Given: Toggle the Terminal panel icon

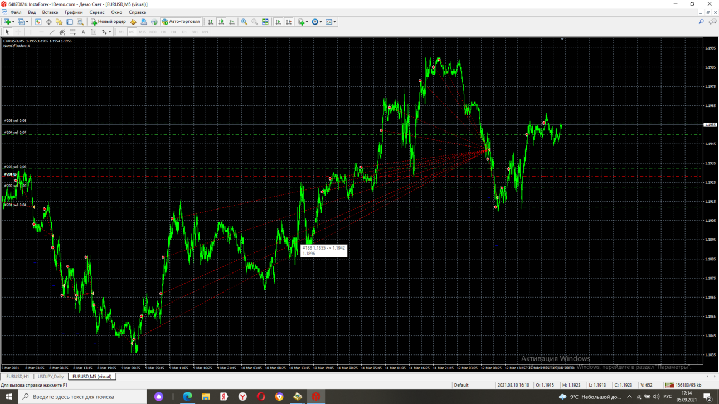Looking at the screenshot, I should coord(70,22).
